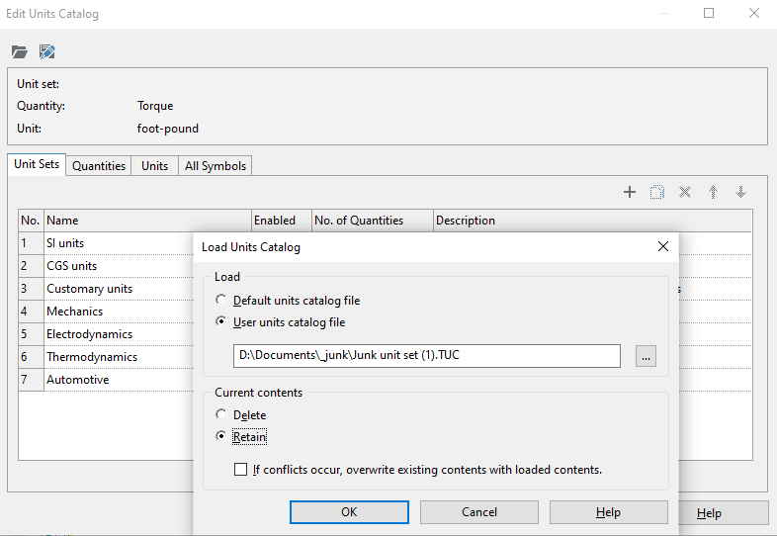Open the All Symbols tab
This screenshot has width=777, height=536.
tap(215, 166)
